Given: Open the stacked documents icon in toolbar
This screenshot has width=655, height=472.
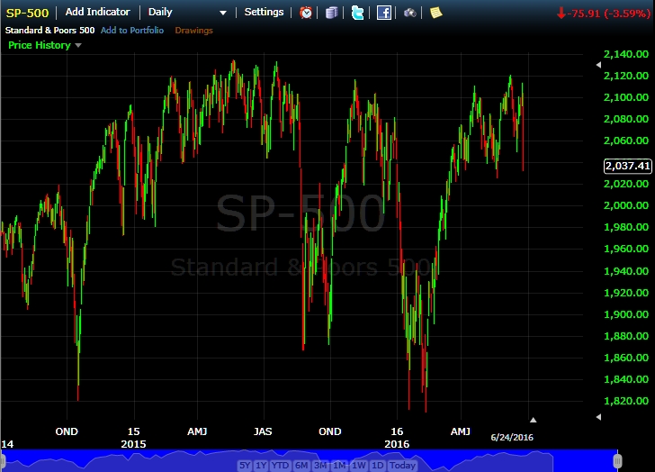Looking at the screenshot, I should pyautogui.click(x=332, y=13).
